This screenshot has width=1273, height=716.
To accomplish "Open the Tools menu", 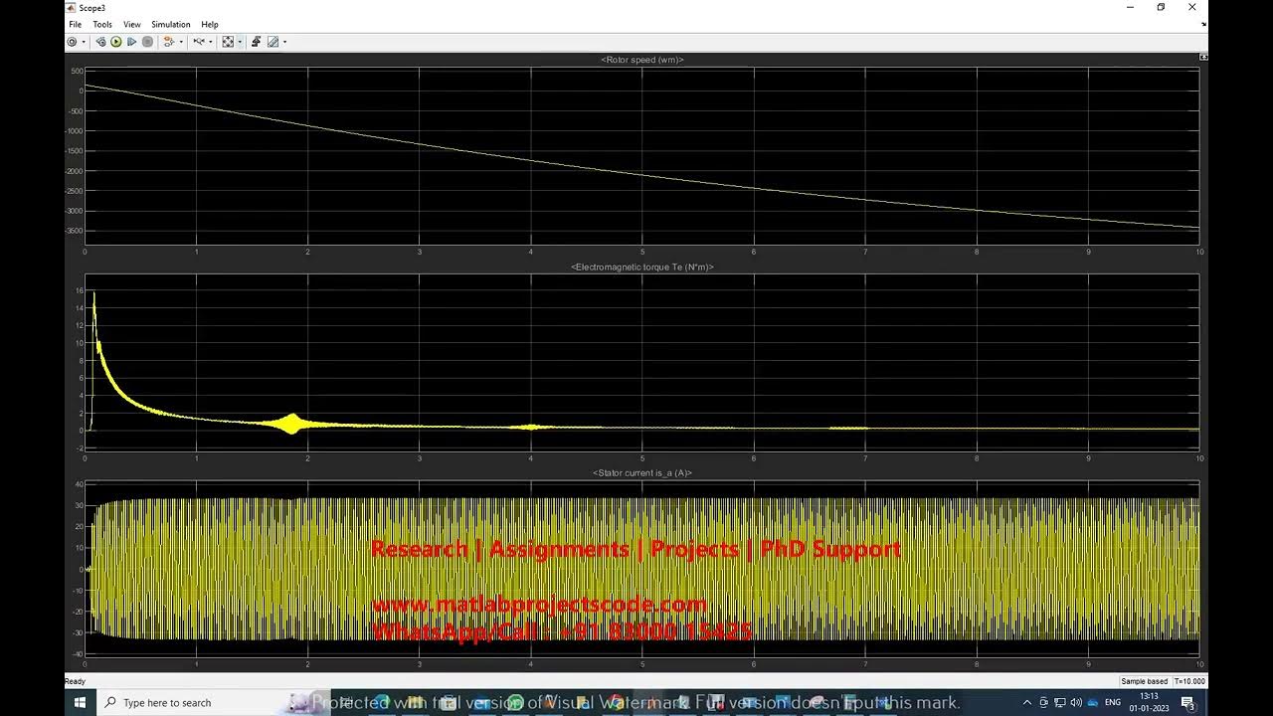I will click(102, 24).
